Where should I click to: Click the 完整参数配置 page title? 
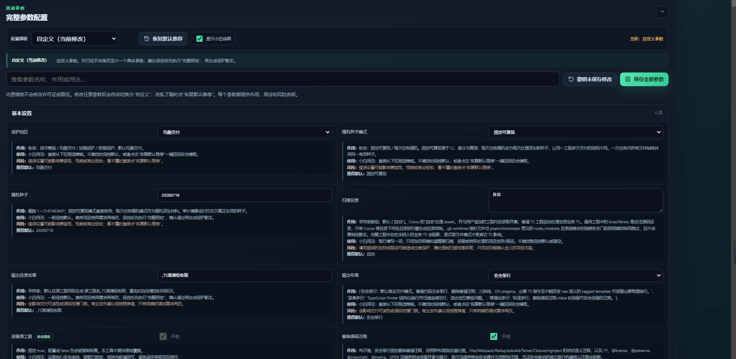(27, 17)
